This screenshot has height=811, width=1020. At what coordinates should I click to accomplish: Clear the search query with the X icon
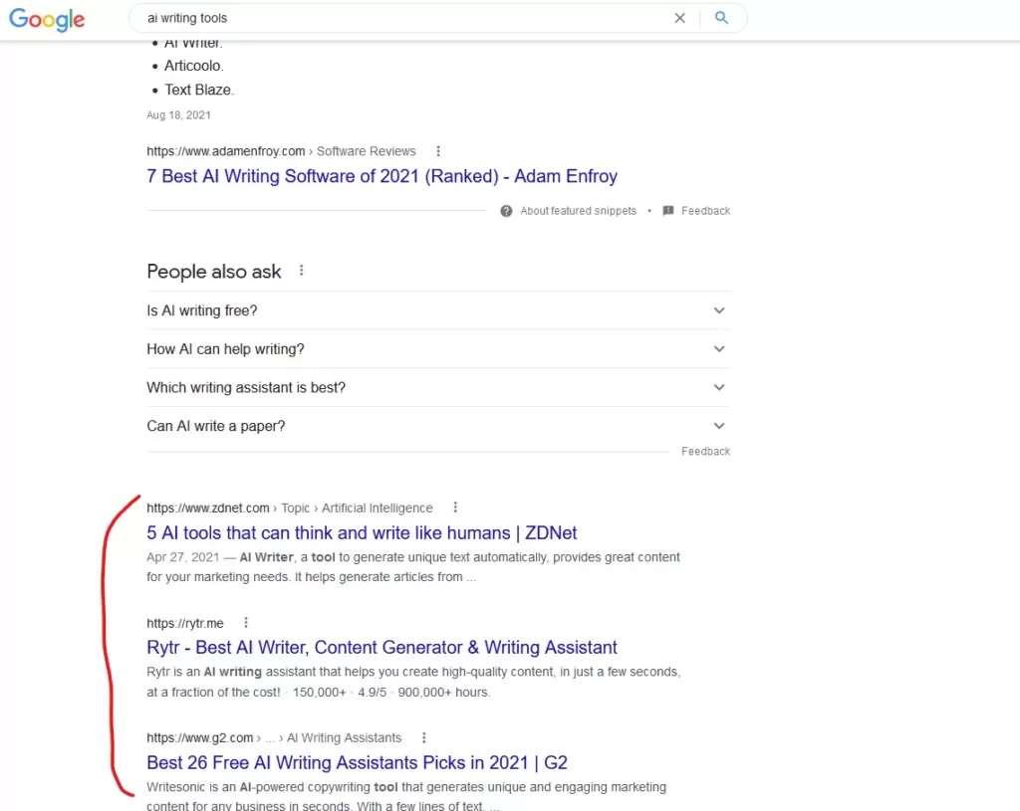[x=679, y=18]
